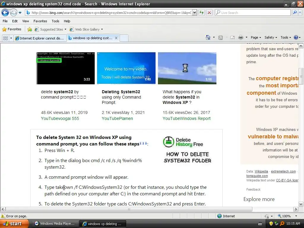Click the security shield tray icon
The width and height of the screenshot is (304, 228).
(271, 224)
